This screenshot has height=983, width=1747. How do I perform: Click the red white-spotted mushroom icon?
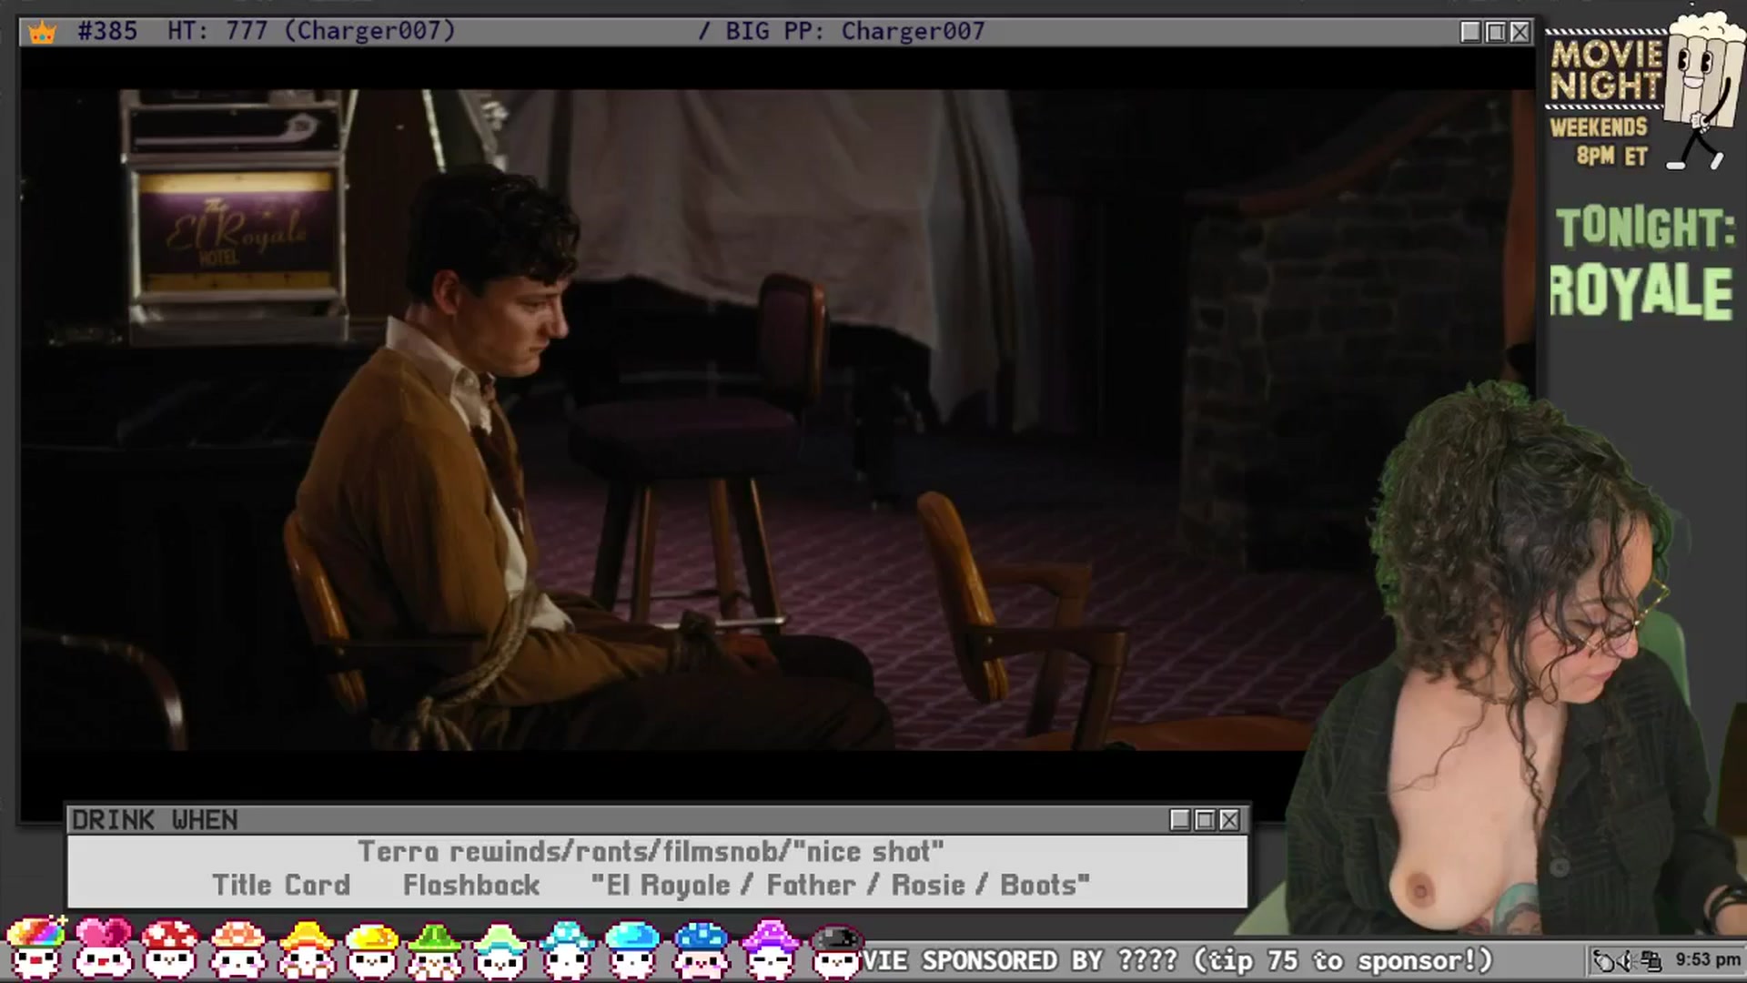pos(170,948)
